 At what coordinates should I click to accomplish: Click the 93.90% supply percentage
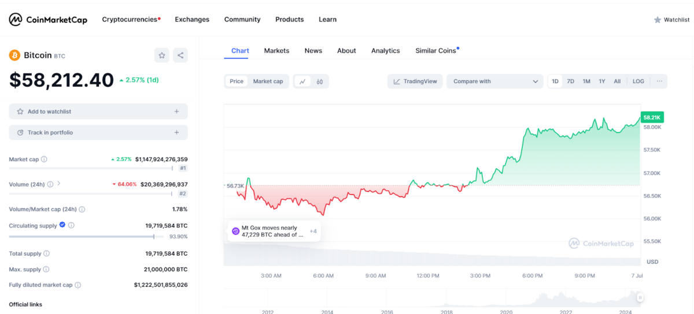pos(178,237)
